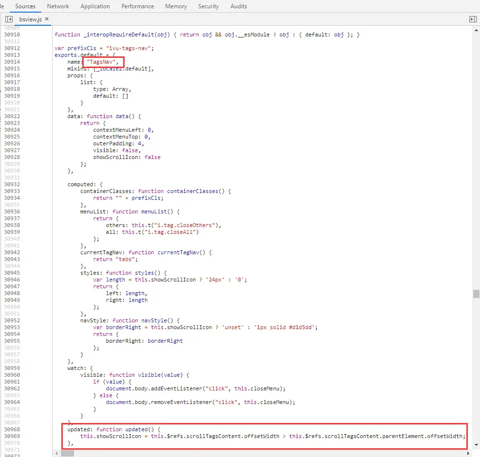Click 'right: length' line
The height and width of the screenshot is (457, 480).
pyautogui.click(x=127, y=300)
